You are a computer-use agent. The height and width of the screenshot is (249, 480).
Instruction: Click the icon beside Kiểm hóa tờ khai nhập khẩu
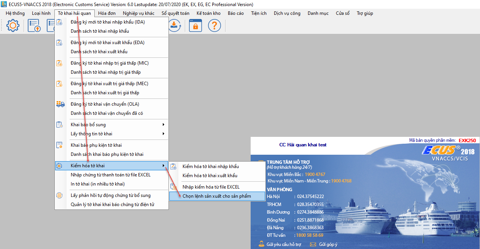(x=174, y=167)
